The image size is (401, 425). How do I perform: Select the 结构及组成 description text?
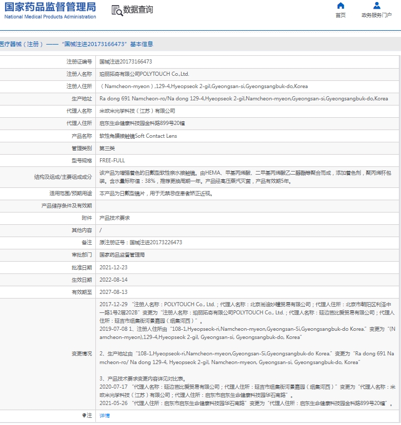245,177
